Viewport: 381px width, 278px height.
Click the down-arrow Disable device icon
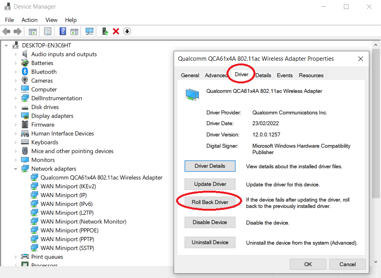127,31
